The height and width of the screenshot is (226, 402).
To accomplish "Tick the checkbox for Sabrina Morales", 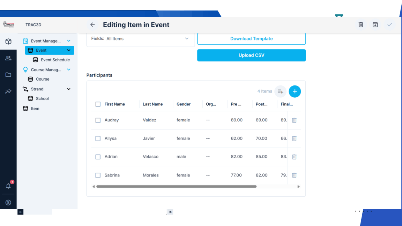I will [x=98, y=175].
